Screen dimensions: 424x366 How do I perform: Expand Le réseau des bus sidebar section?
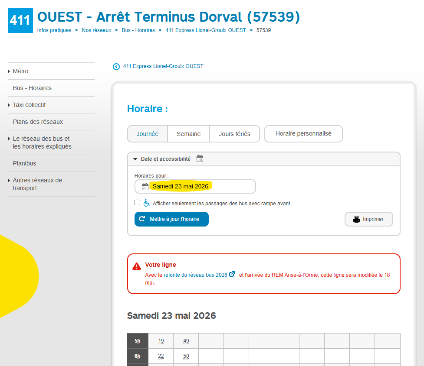tap(9, 139)
